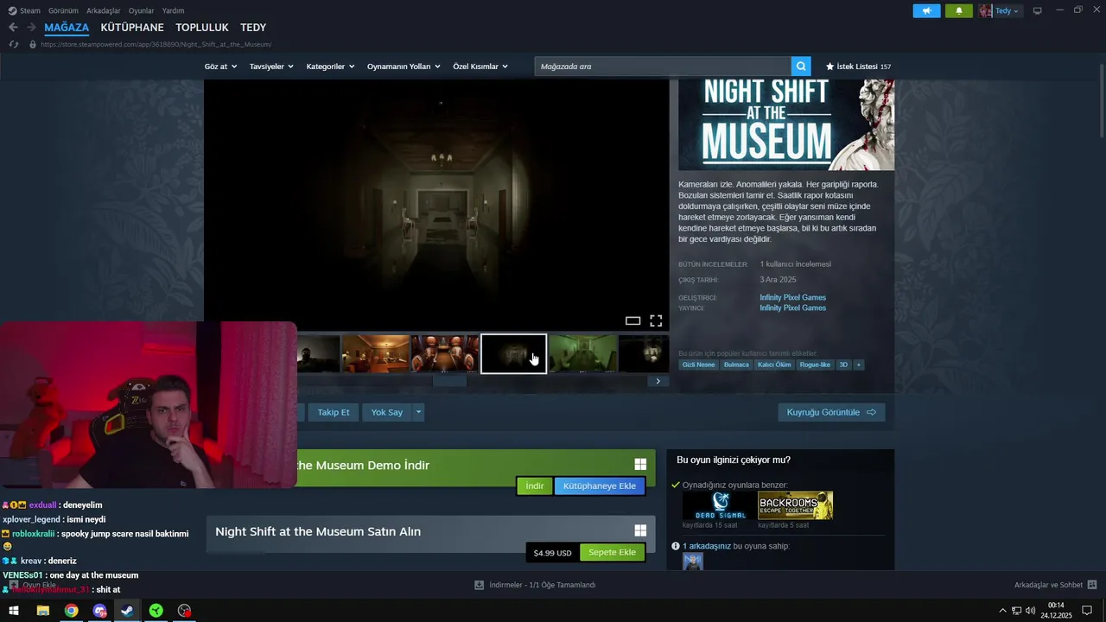Expand Özel Kısımlar dropdown
1106x622 pixels.
[480, 67]
